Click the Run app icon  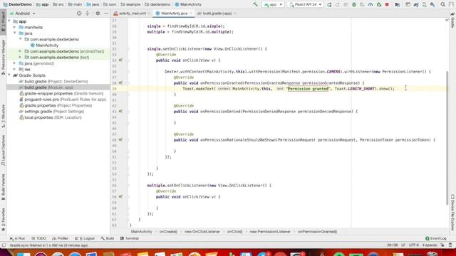coord(329,5)
